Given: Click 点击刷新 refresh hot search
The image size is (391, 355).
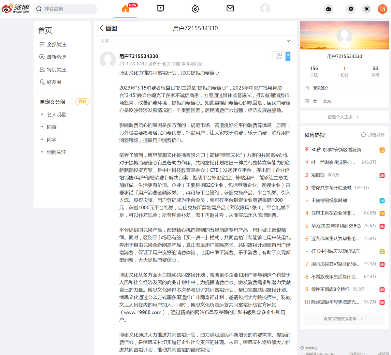Looking at the screenshot, I should point(373,135).
